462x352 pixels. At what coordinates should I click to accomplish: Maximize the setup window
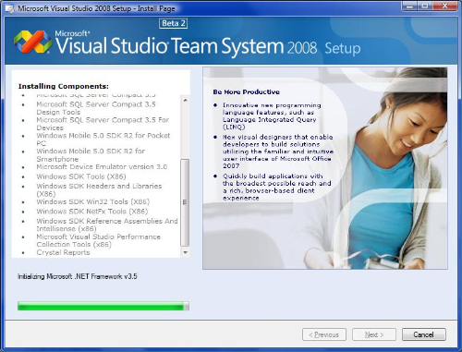(425, 6)
